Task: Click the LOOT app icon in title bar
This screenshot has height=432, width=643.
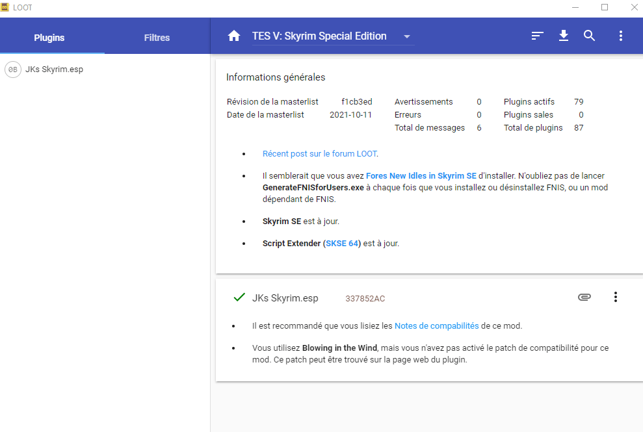Action: pos(5,8)
